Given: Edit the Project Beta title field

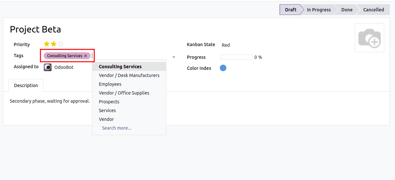Looking at the screenshot, I should (35, 29).
